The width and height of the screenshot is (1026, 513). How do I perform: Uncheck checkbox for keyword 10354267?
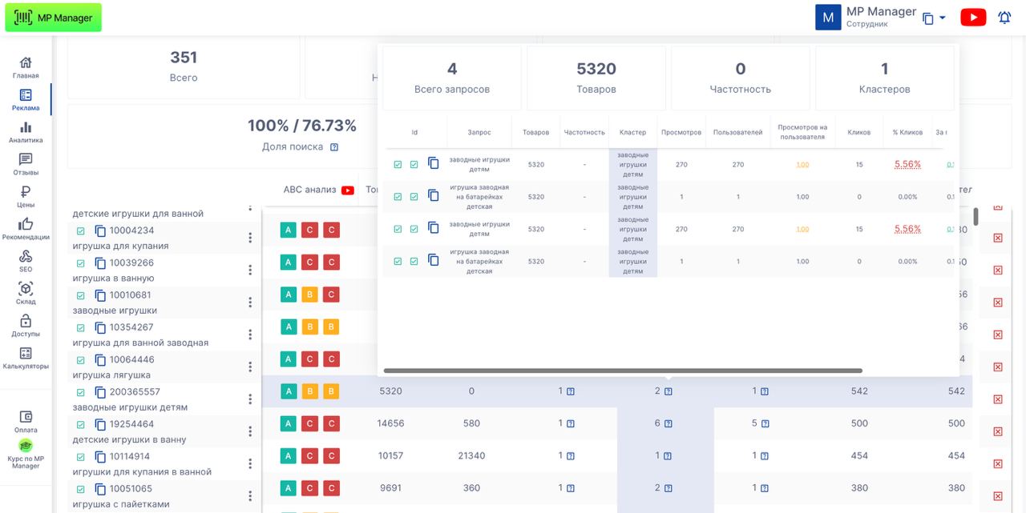pyautogui.click(x=80, y=328)
